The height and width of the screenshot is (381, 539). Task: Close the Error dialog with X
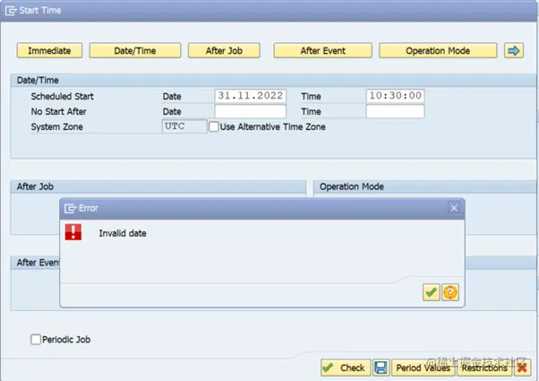[x=454, y=208]
